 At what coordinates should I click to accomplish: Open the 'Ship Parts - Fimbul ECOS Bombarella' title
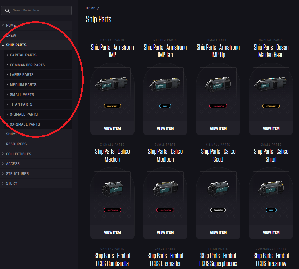[x=112, y=259]
